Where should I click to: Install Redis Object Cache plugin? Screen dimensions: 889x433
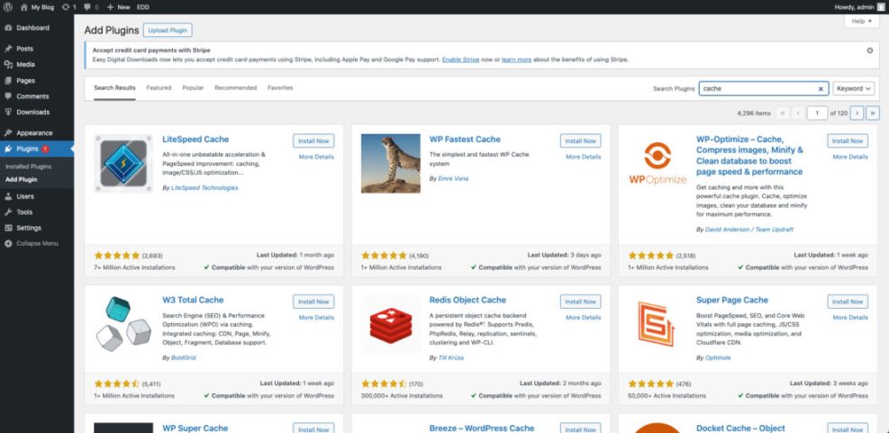pos(581,302)
